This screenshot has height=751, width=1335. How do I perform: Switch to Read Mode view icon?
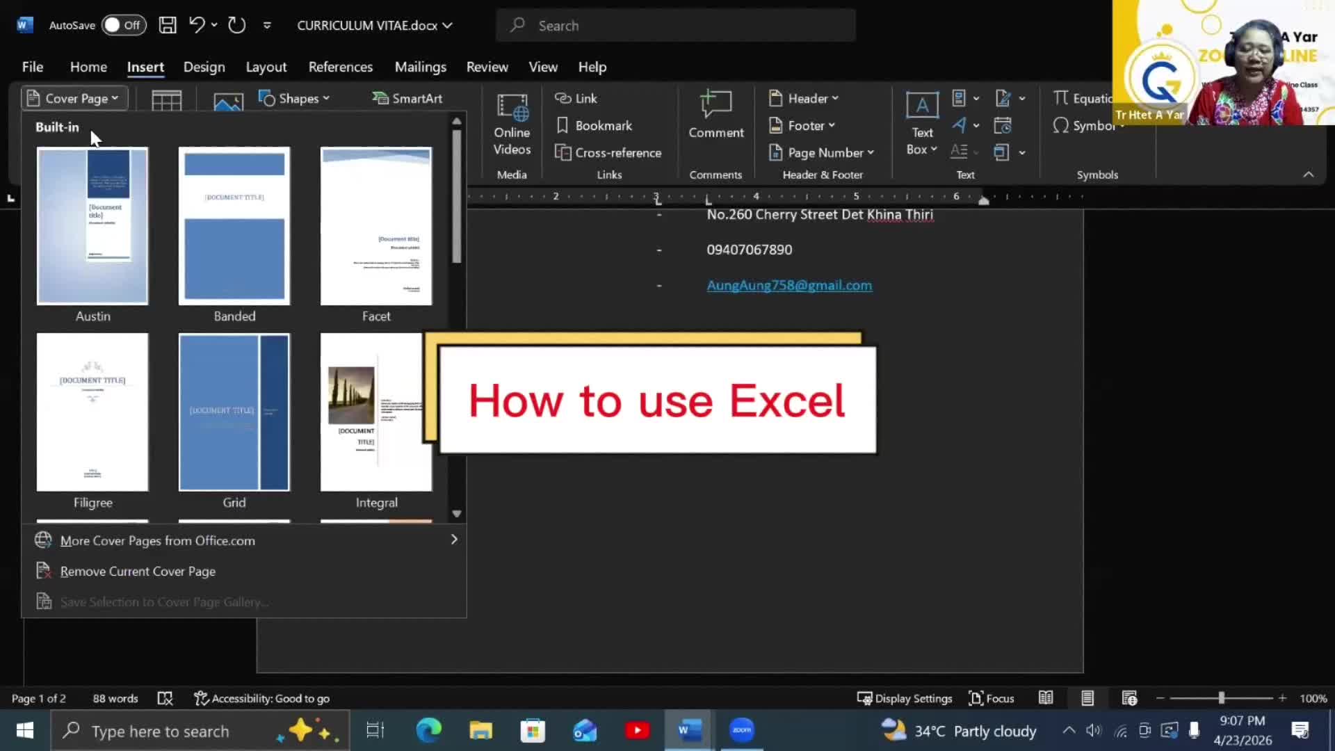point(1046,698)
